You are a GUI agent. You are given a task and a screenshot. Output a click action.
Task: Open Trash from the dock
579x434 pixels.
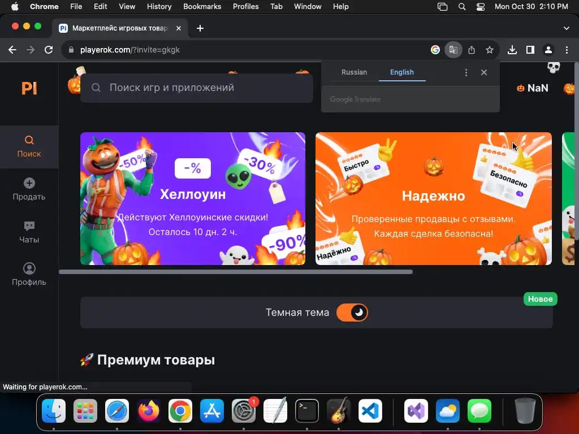click(525, 411)
